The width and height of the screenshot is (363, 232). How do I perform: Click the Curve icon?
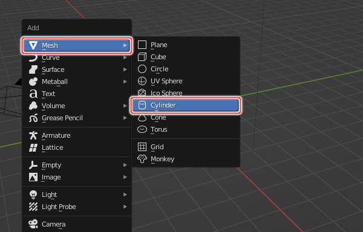pyautogui.click(x=33, y=58)
